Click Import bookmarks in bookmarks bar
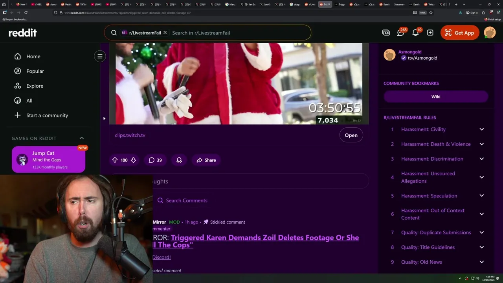 click(15, 19)
